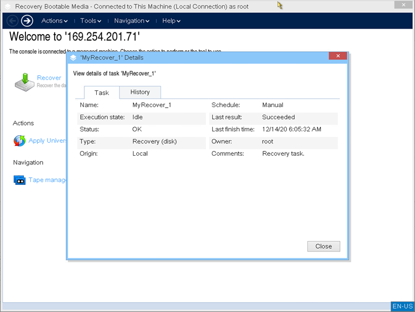Viewport: 415px width, 312px height.
Task: Open the Tape management link
Action: tap(48, 180)
